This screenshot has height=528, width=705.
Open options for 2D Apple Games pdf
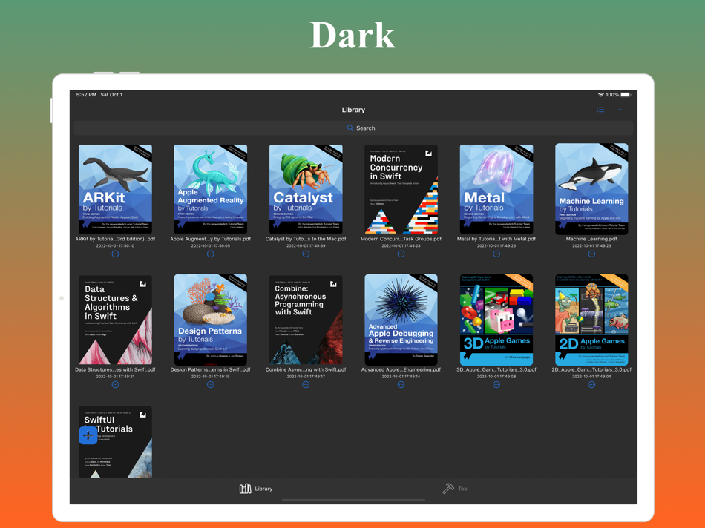[x=591, y=385]
